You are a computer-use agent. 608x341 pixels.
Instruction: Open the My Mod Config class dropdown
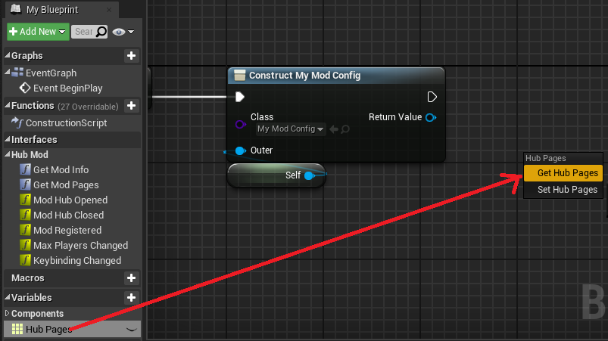click(290, 129)
